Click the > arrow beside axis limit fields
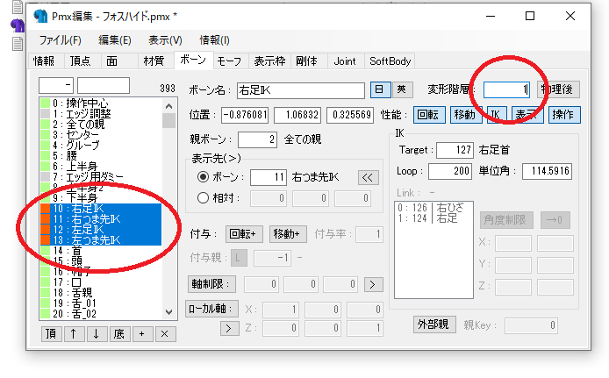The width and height of the screenshot is (609, 378). [373, 284]
